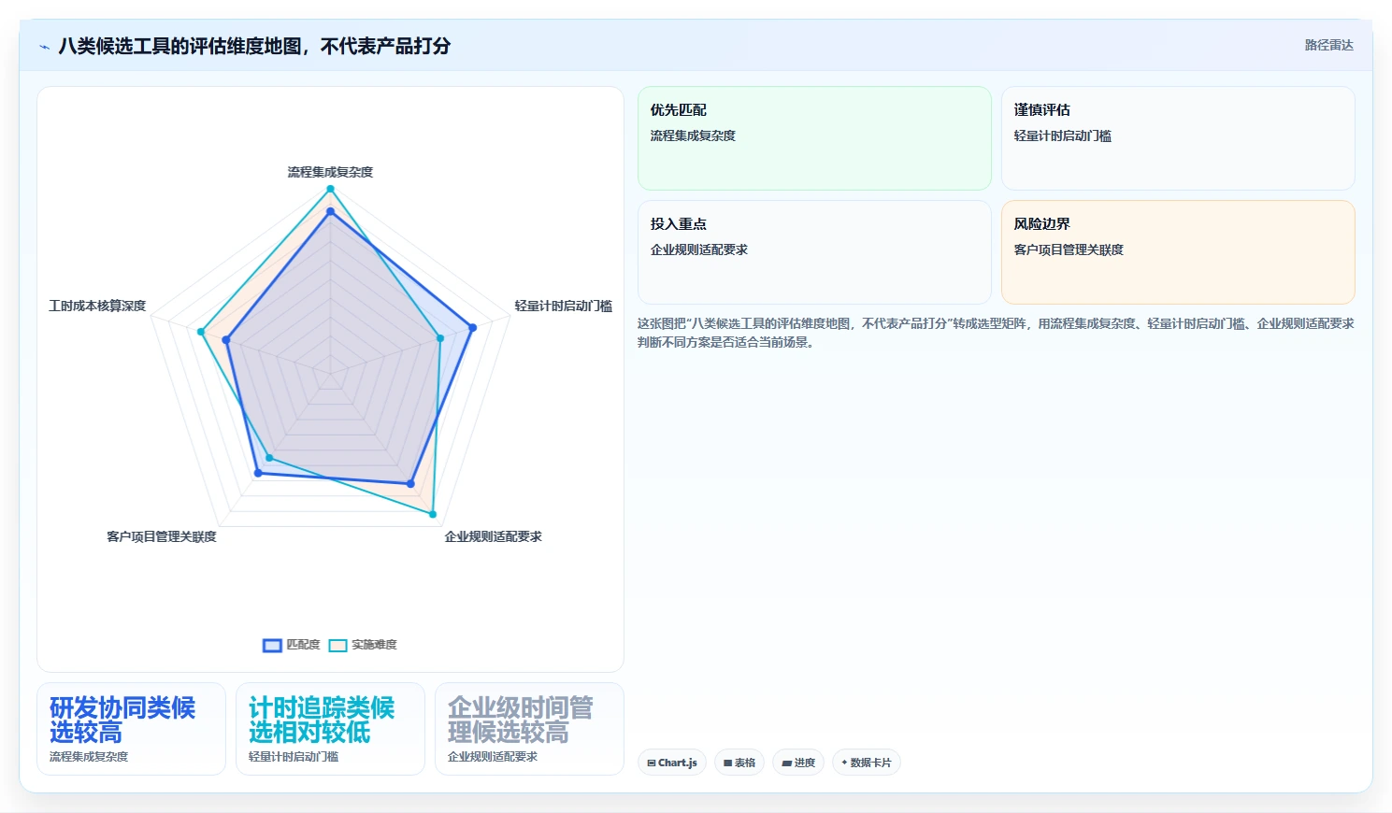This screenshot has width=1392, height=813.
Task: Click the description paragraph starting 这张图把
Action: coord(996,333)
